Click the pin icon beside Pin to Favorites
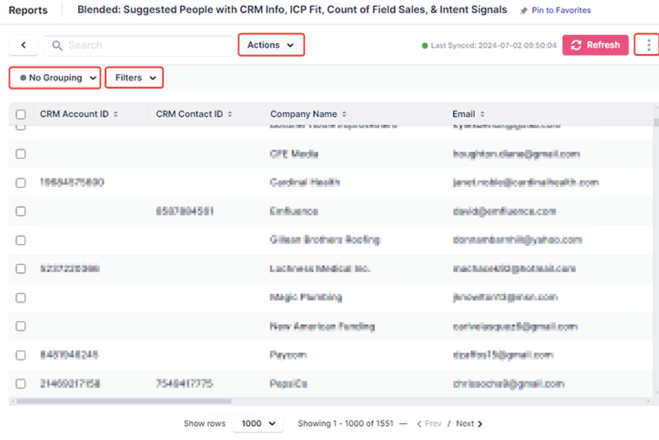The width and height of the screenshot is (659, 440). pos(524,10)
